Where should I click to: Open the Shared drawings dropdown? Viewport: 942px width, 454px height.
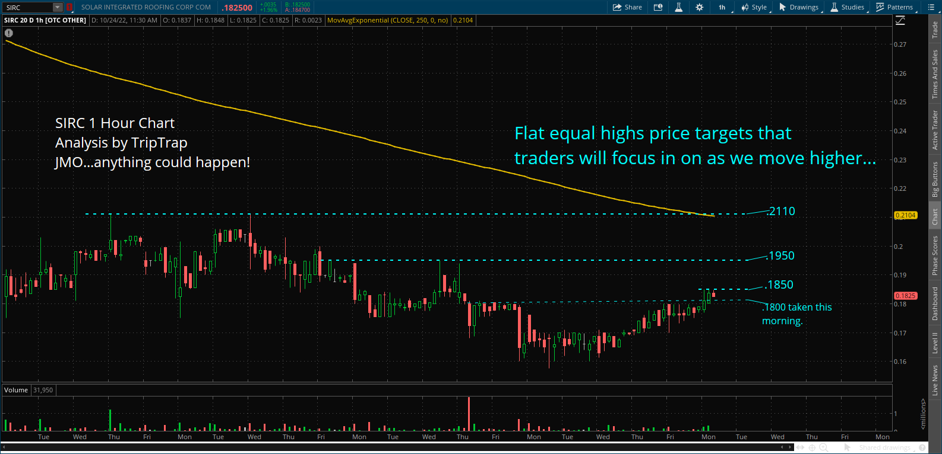(886, 447)
